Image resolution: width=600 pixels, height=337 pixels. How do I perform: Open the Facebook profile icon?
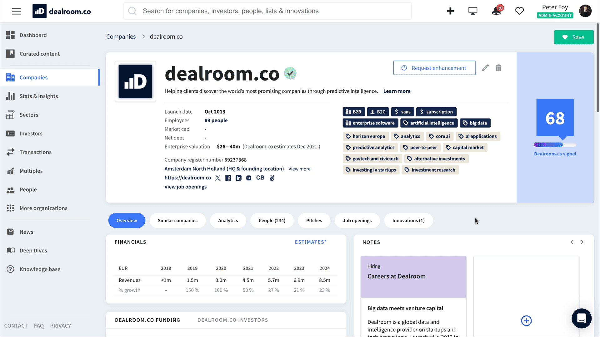click(228, 178)
